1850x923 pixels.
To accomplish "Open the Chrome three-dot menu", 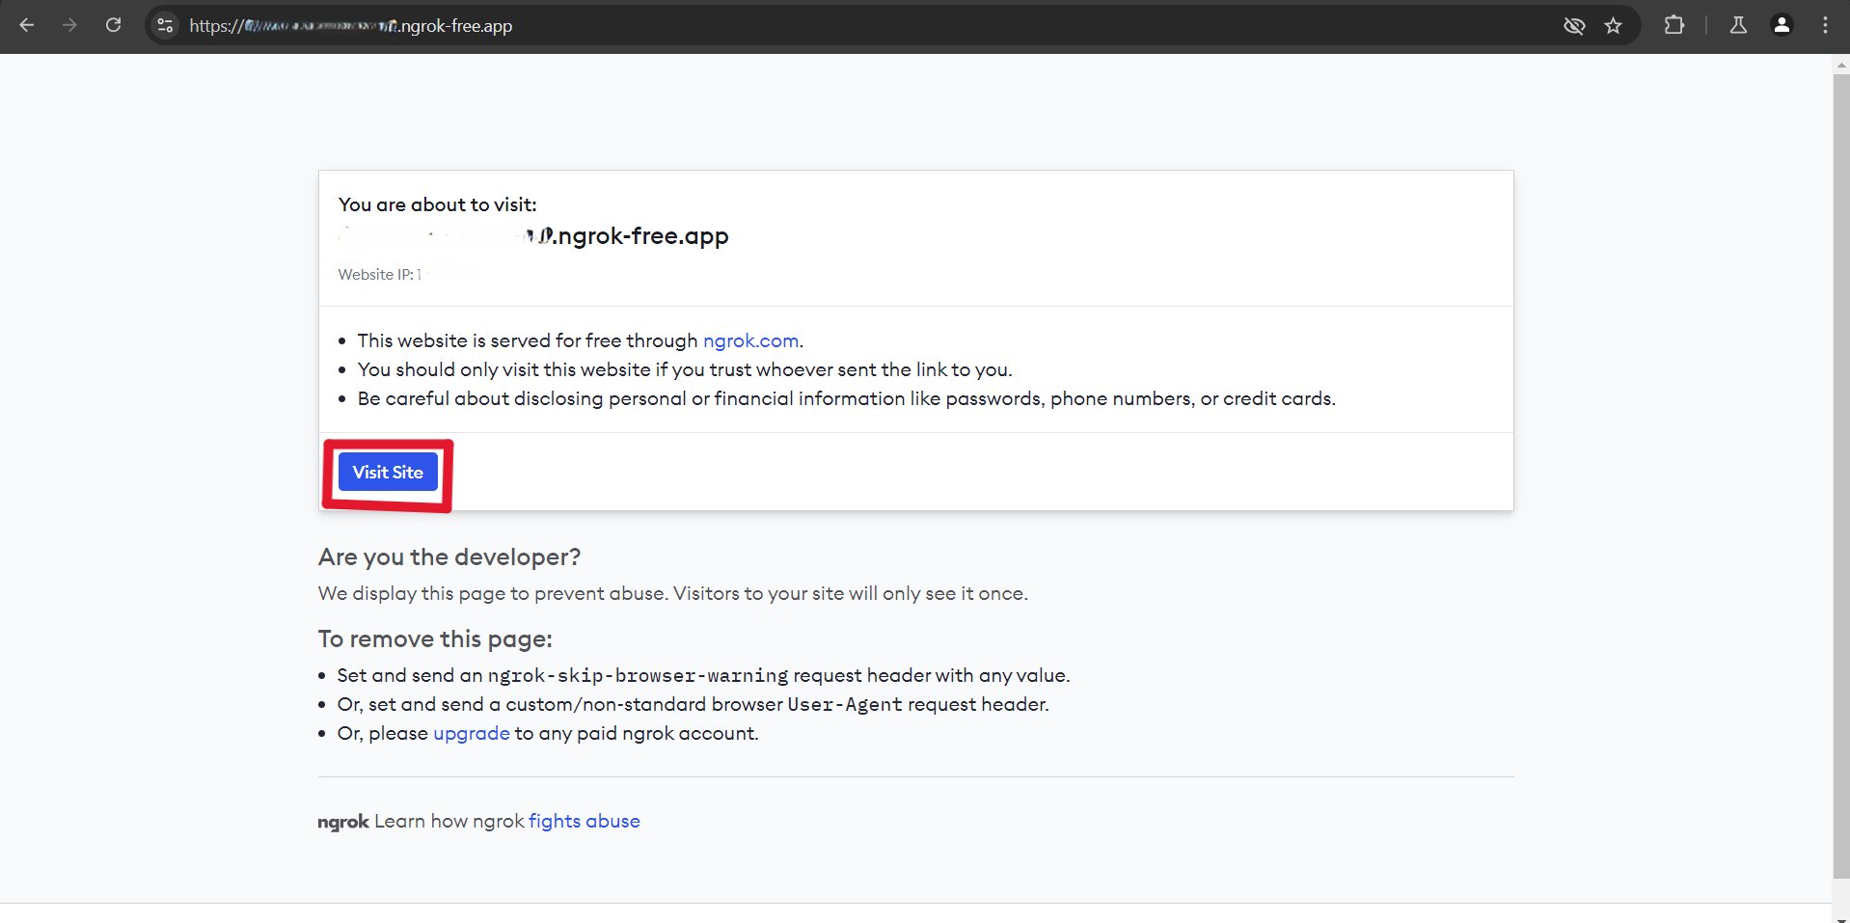I will tap(1825, 25).
